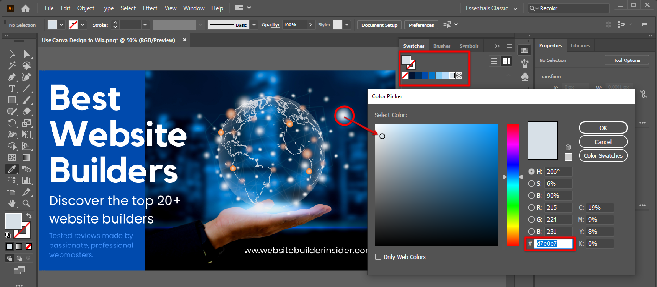Viewport: 657px width, 287px height.
Task: Select the Pen tool
Action: coord(12,77)
